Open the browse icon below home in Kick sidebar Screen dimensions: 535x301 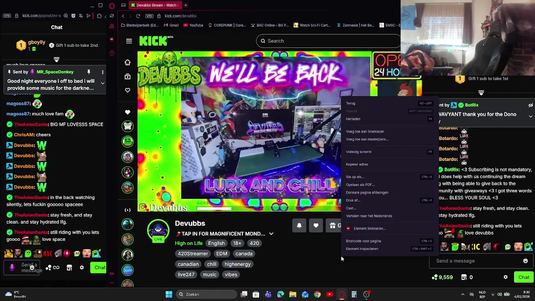coord(127,77)
